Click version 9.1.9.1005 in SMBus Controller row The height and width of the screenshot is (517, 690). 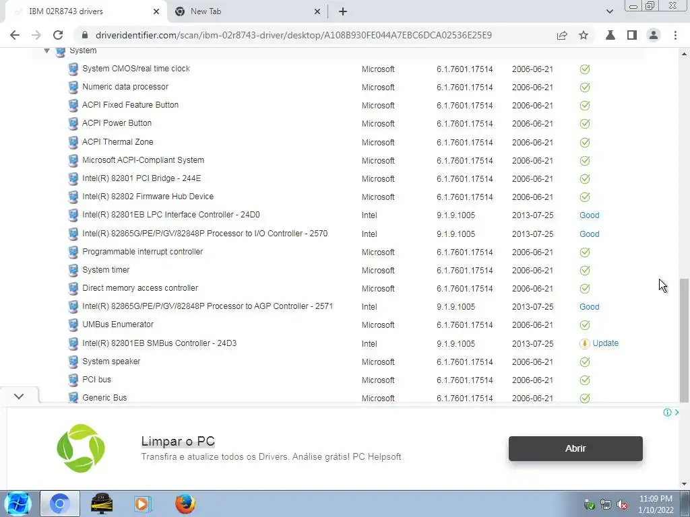point(456,343)
